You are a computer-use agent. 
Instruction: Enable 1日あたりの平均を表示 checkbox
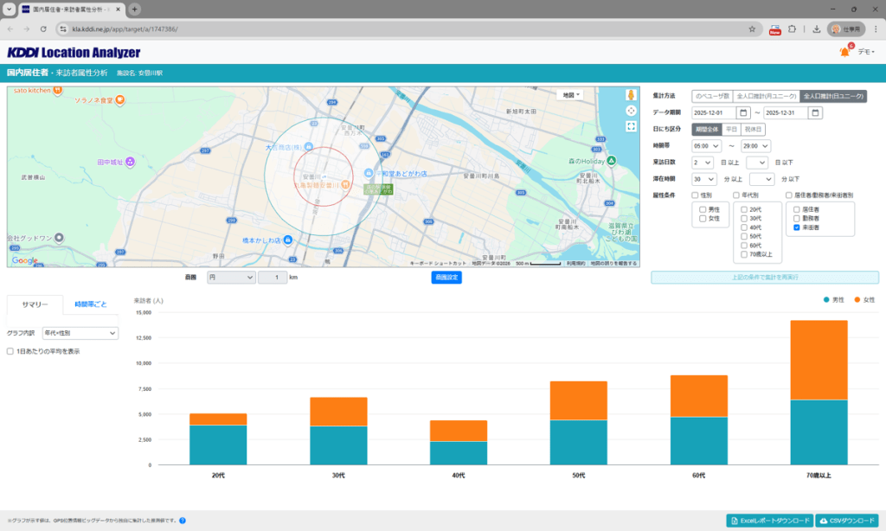click(x=10, y=351)
